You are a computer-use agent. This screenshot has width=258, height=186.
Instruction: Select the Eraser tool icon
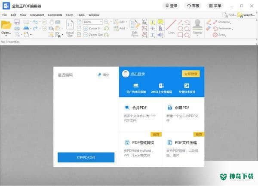[x=208, y=28]
